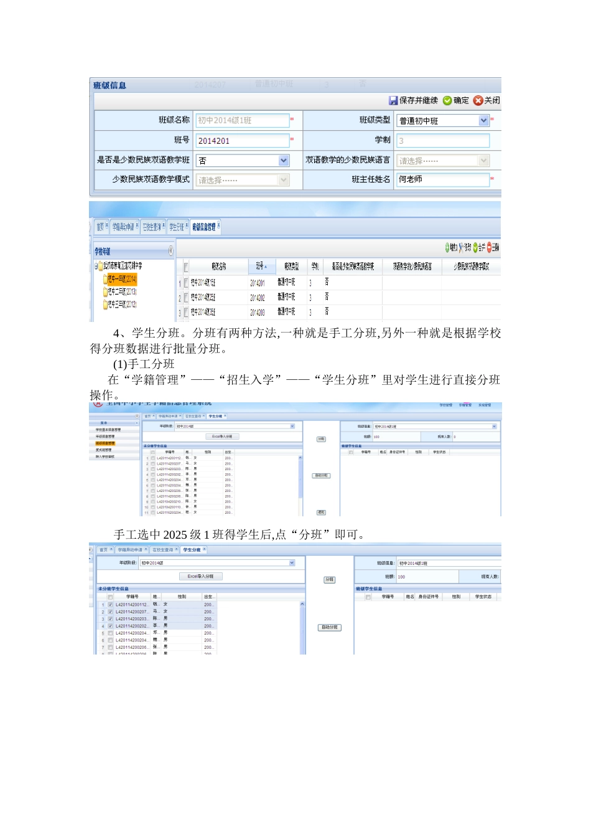Screen dimensions: 591x837
Task: Click the Excel导入分班 button in the middle screenshot
Action: point(222,437)
